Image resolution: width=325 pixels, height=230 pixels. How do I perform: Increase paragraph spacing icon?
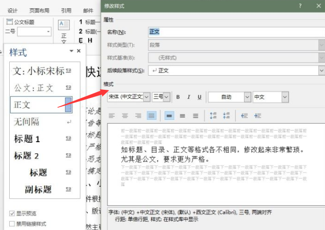pyautogui.click(x=213, y=115)
